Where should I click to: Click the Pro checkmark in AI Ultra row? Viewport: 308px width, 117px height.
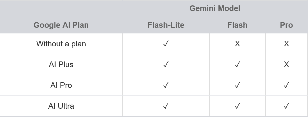point(286,106)
